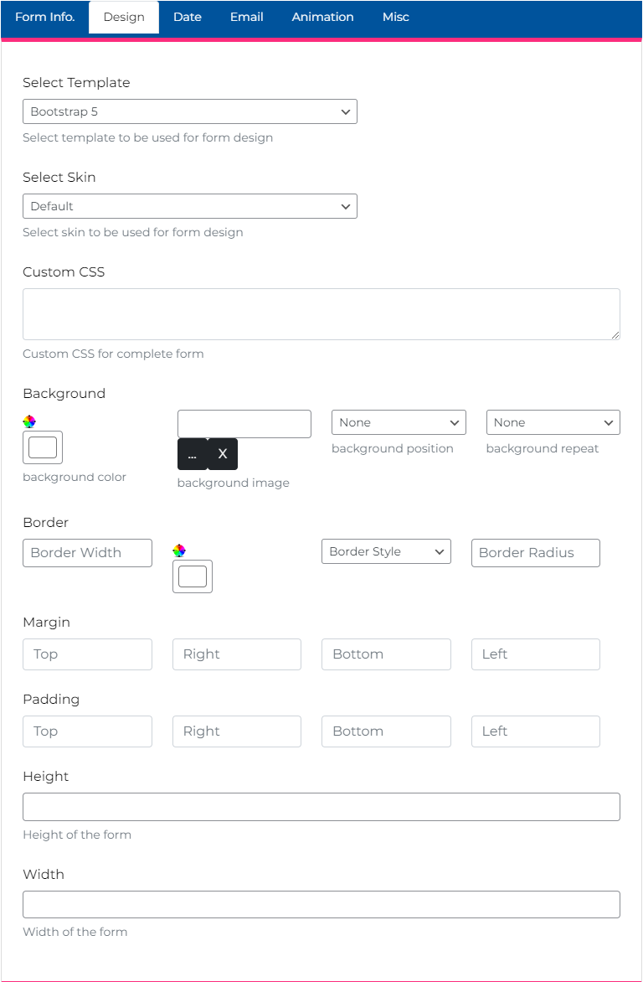
Task: Switch to the Date tab
Action: click(187, 17)
